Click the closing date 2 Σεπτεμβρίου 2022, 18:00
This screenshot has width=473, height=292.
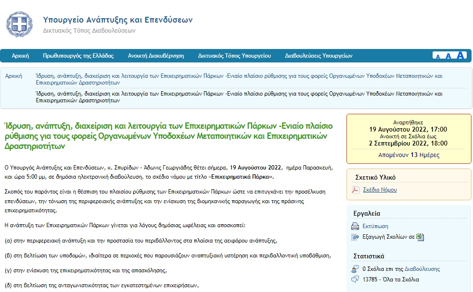pyautogui.click(x=408, y=143)
